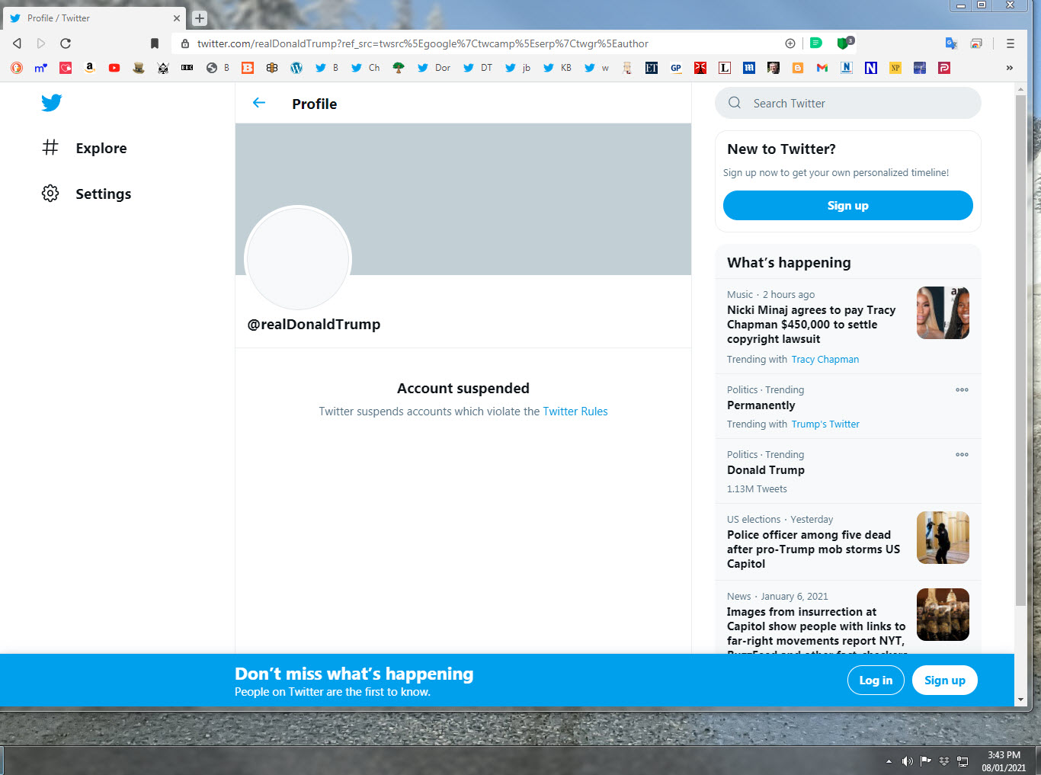This screenshot has height=775, width=1041.
Task: Open the GP bookmark
Action: pos(676,68)
